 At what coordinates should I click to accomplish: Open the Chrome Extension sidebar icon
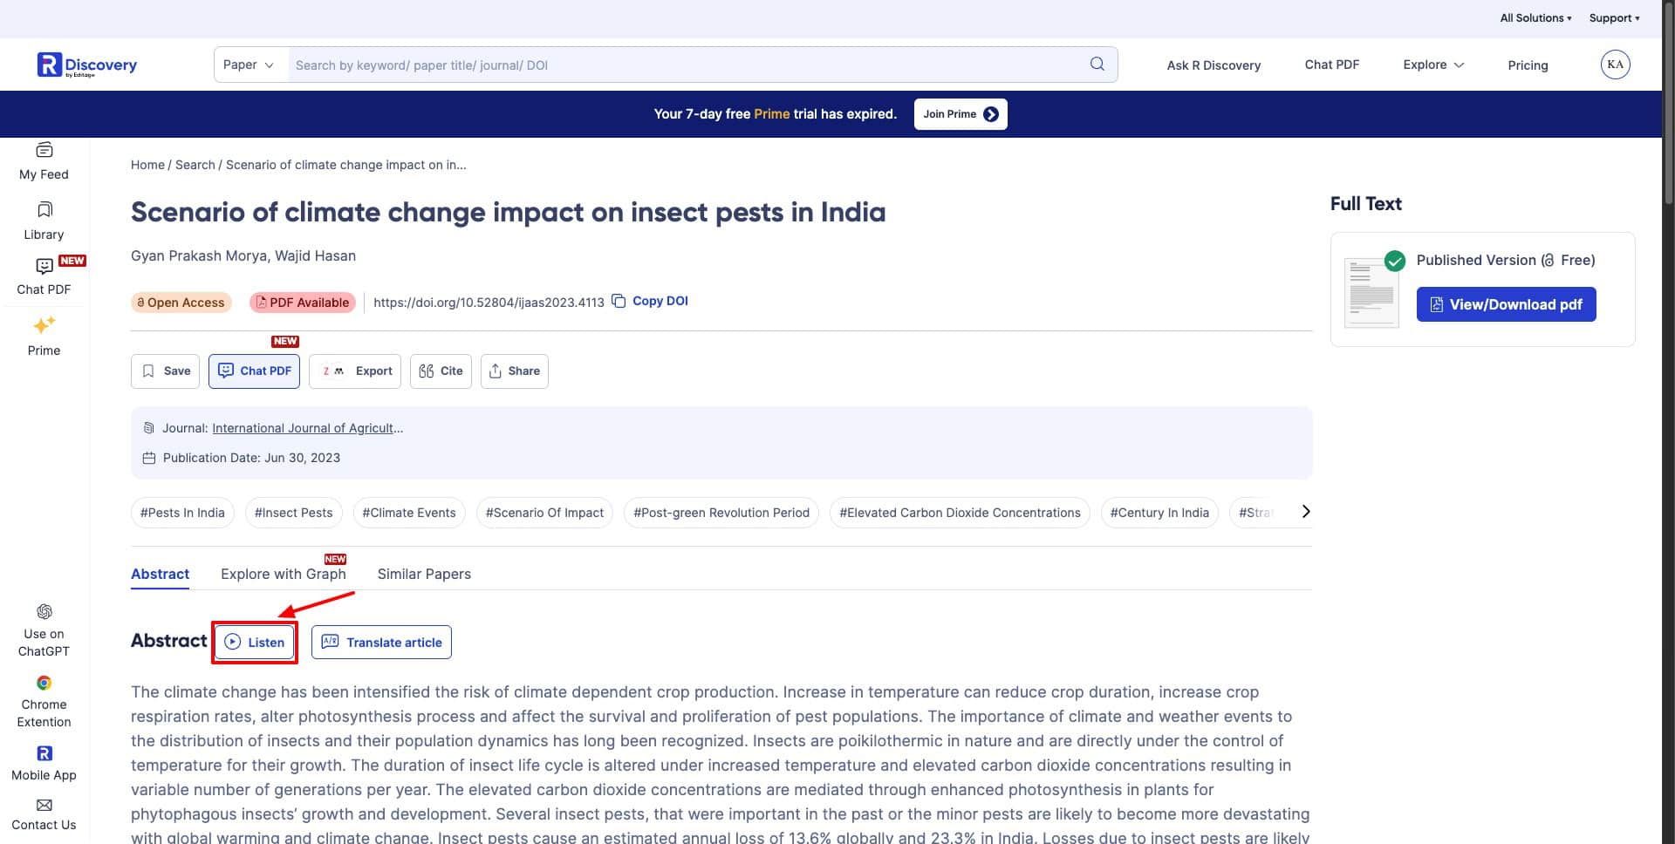[44, 683]
